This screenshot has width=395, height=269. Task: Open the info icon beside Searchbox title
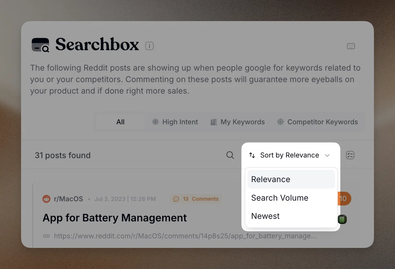[149, 46]
